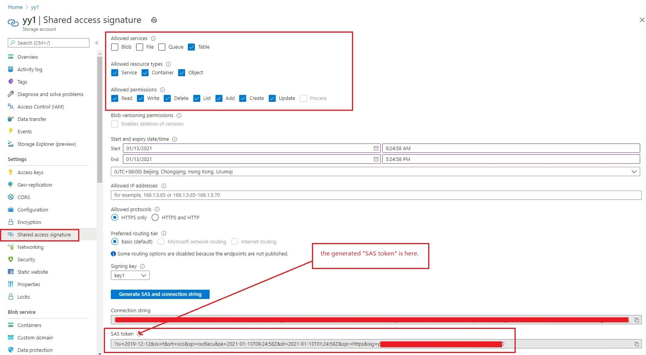Open the info tooltip for Allowed services

coord(153,38)
